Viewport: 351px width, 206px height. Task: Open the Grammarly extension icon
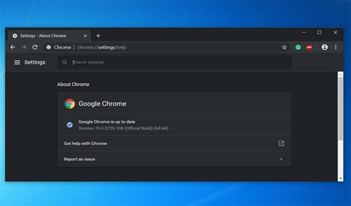pyautogui.click(x=298, y=47)
